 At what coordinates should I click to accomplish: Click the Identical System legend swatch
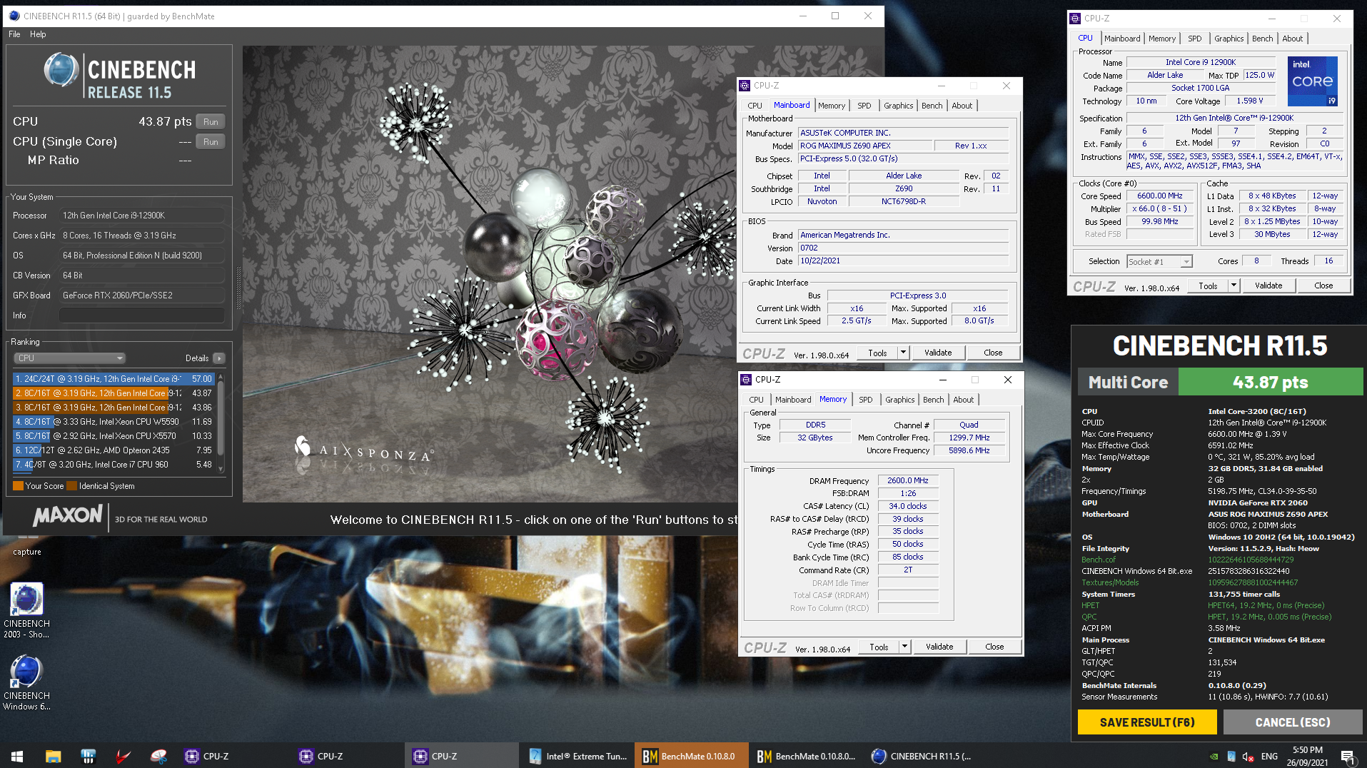71,486
